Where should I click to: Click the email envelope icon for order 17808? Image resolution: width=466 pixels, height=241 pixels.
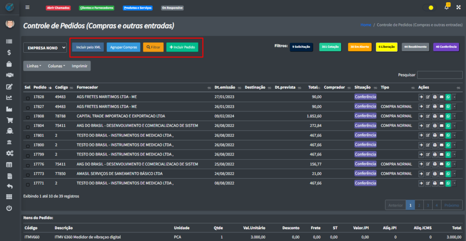click(441, 116)
